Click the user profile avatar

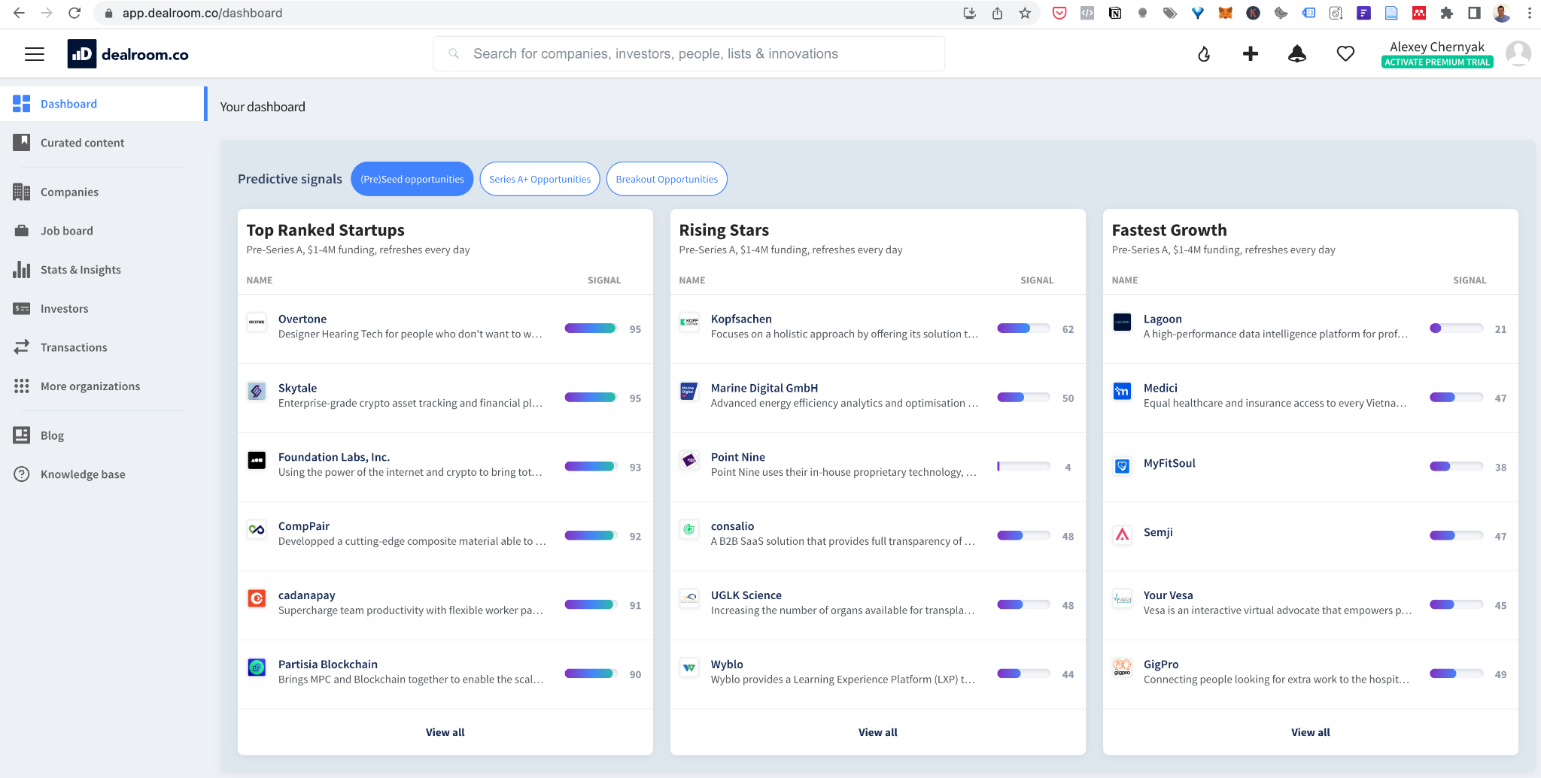click(x=1518, y=54)
